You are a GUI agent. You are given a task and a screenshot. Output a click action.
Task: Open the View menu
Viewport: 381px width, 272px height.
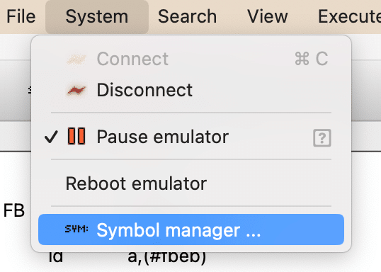pyautogui.click(x=267, y=16)
